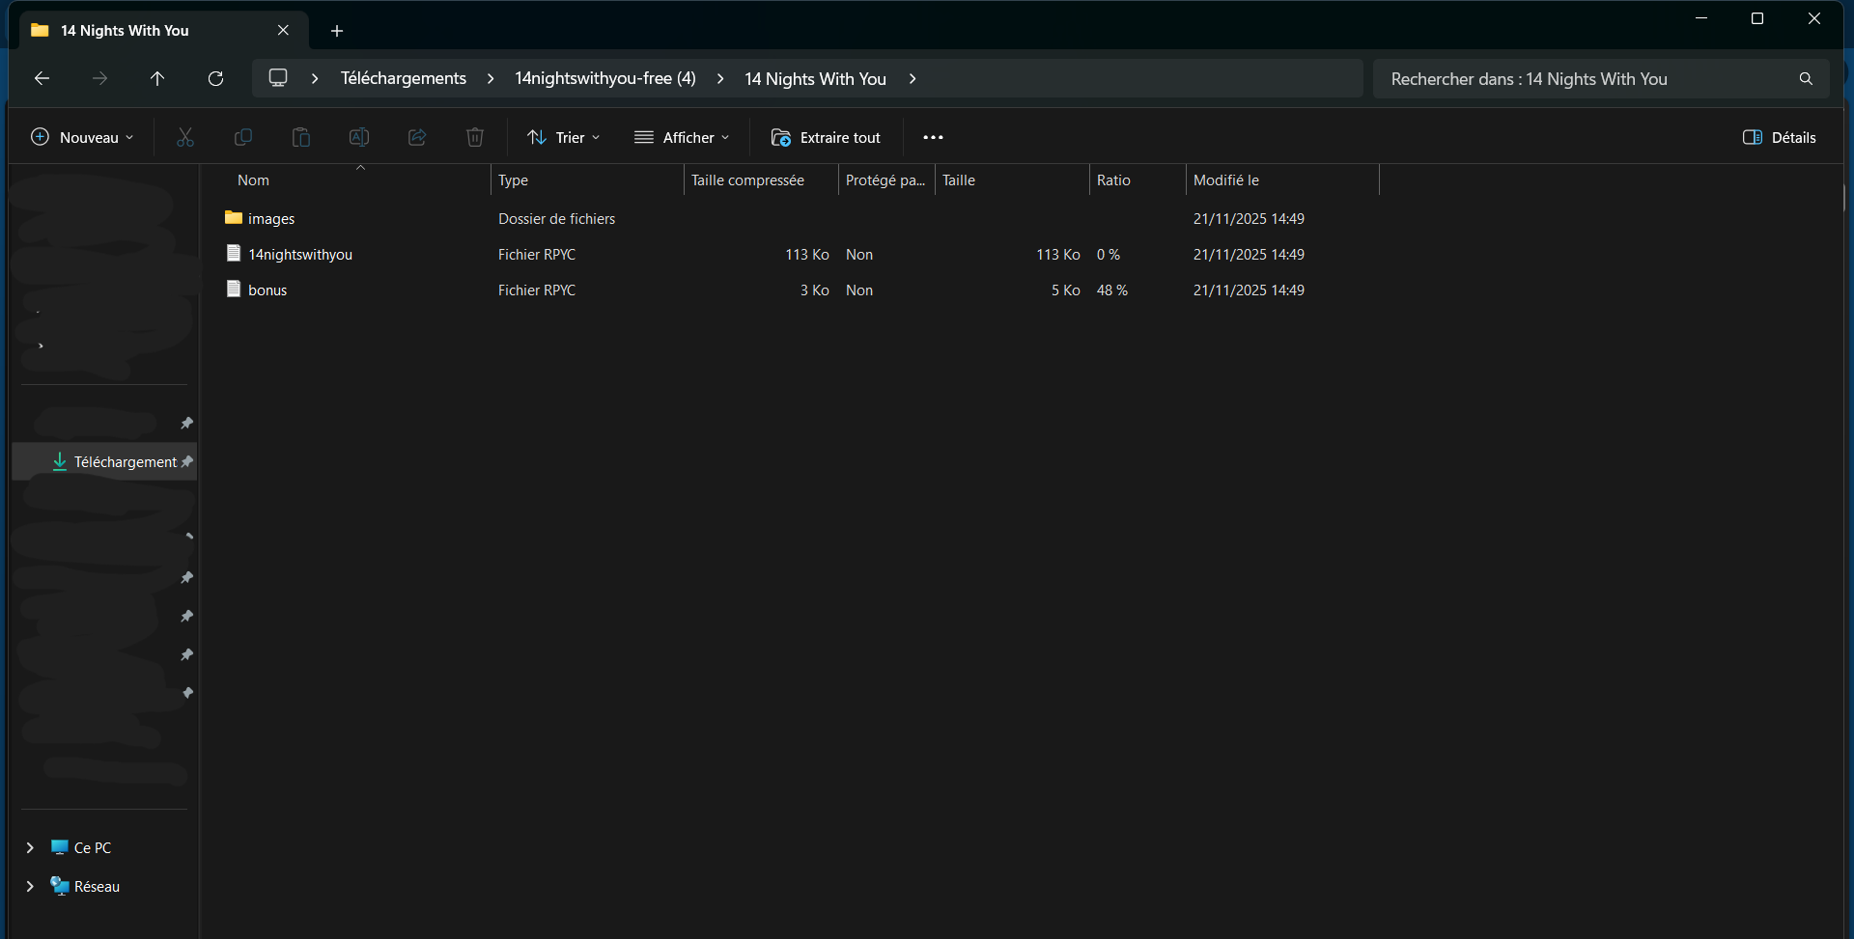The image size is (1854, 939).
Task: Open the Afficher view dropdown
Action: point(682,137)
